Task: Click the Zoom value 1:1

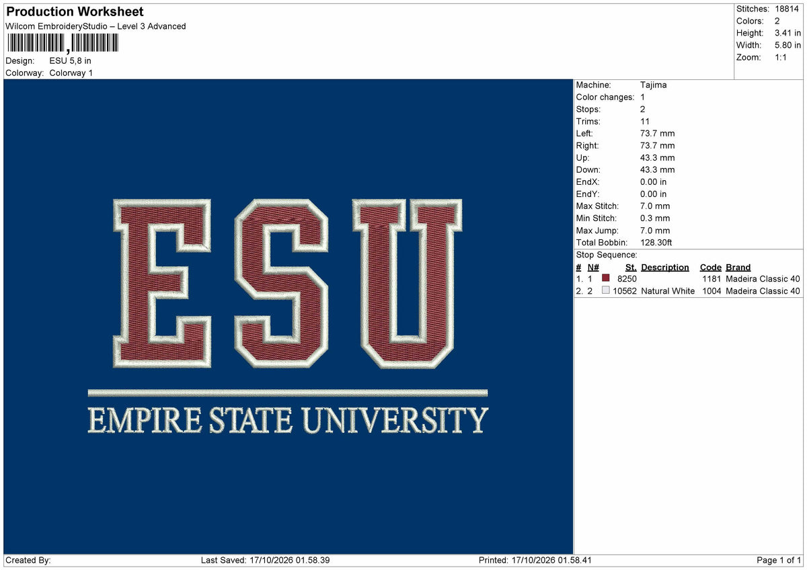Action: click(x=781, y=57)
